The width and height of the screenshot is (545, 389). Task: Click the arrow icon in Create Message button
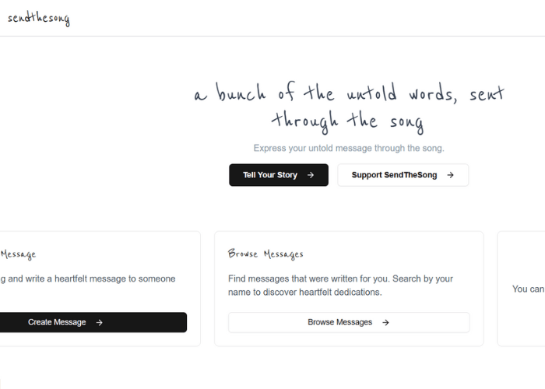[99, 322]
